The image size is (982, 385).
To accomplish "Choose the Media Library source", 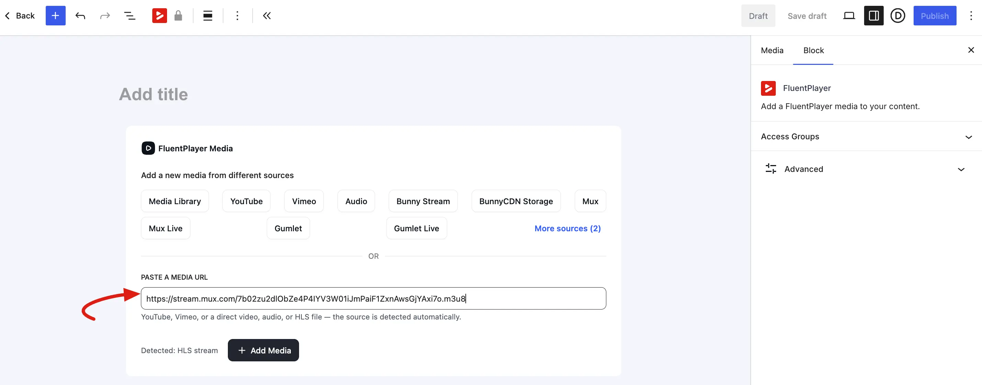I will [175, 201].
